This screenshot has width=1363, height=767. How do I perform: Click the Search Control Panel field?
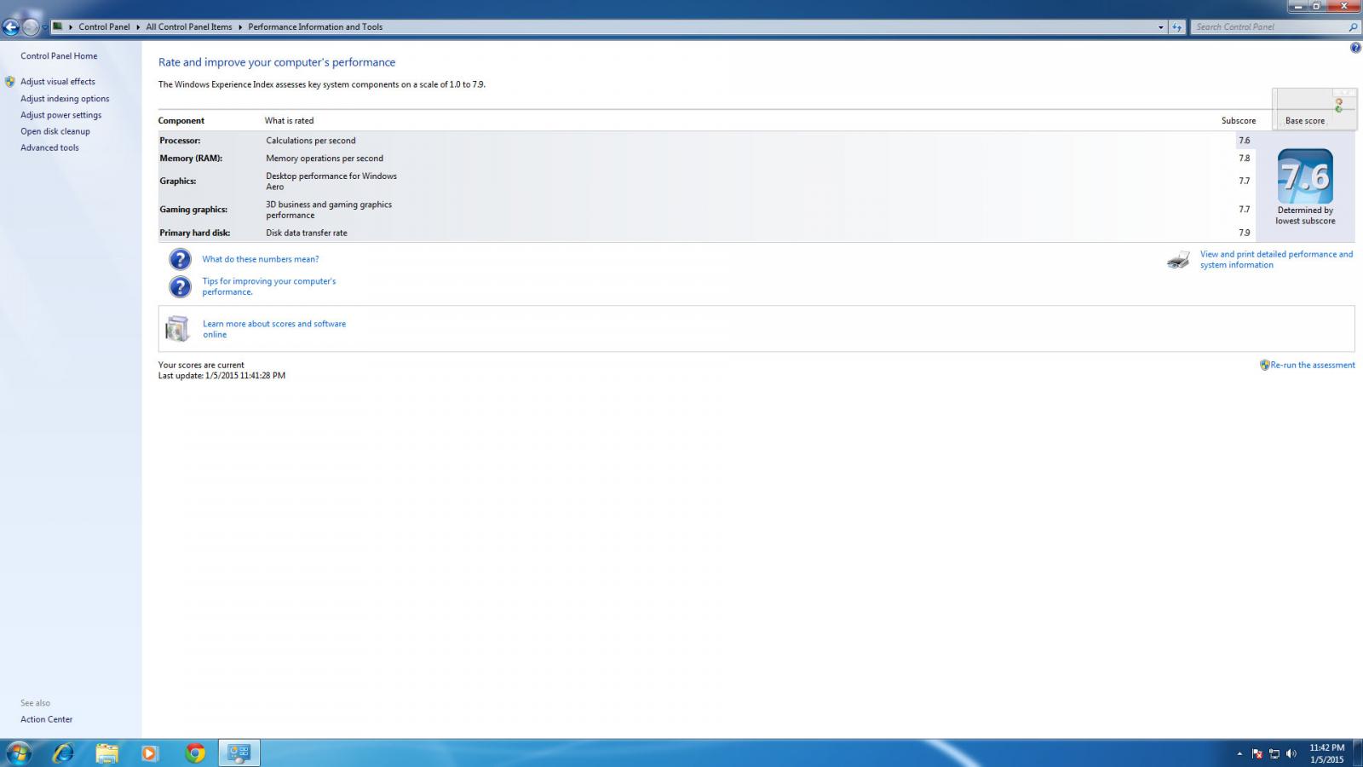coord(1268,27)
